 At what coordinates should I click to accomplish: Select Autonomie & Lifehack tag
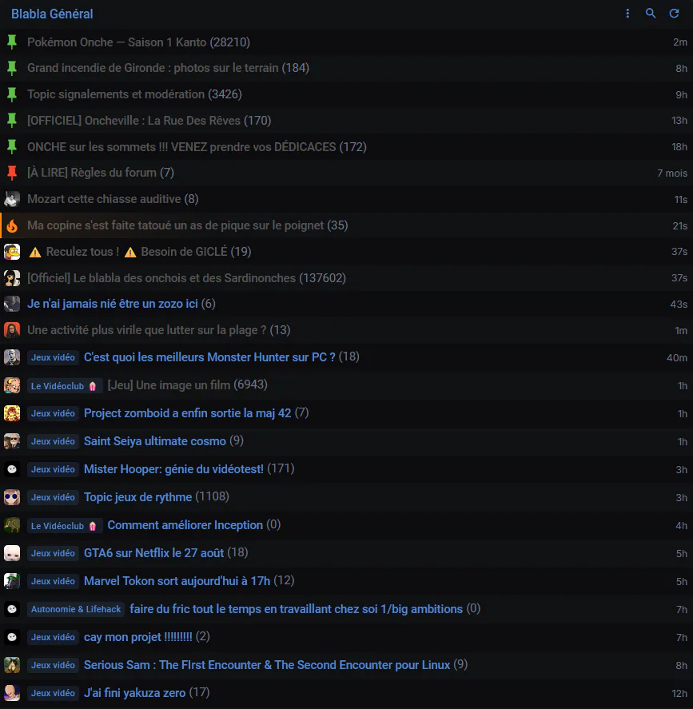[x=76, y=609]
